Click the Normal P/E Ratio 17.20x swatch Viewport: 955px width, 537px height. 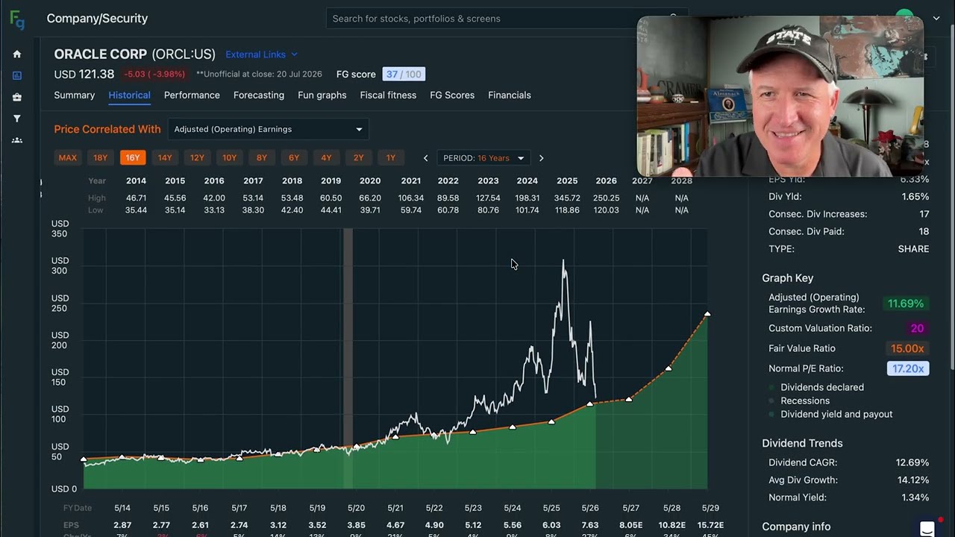908,368
